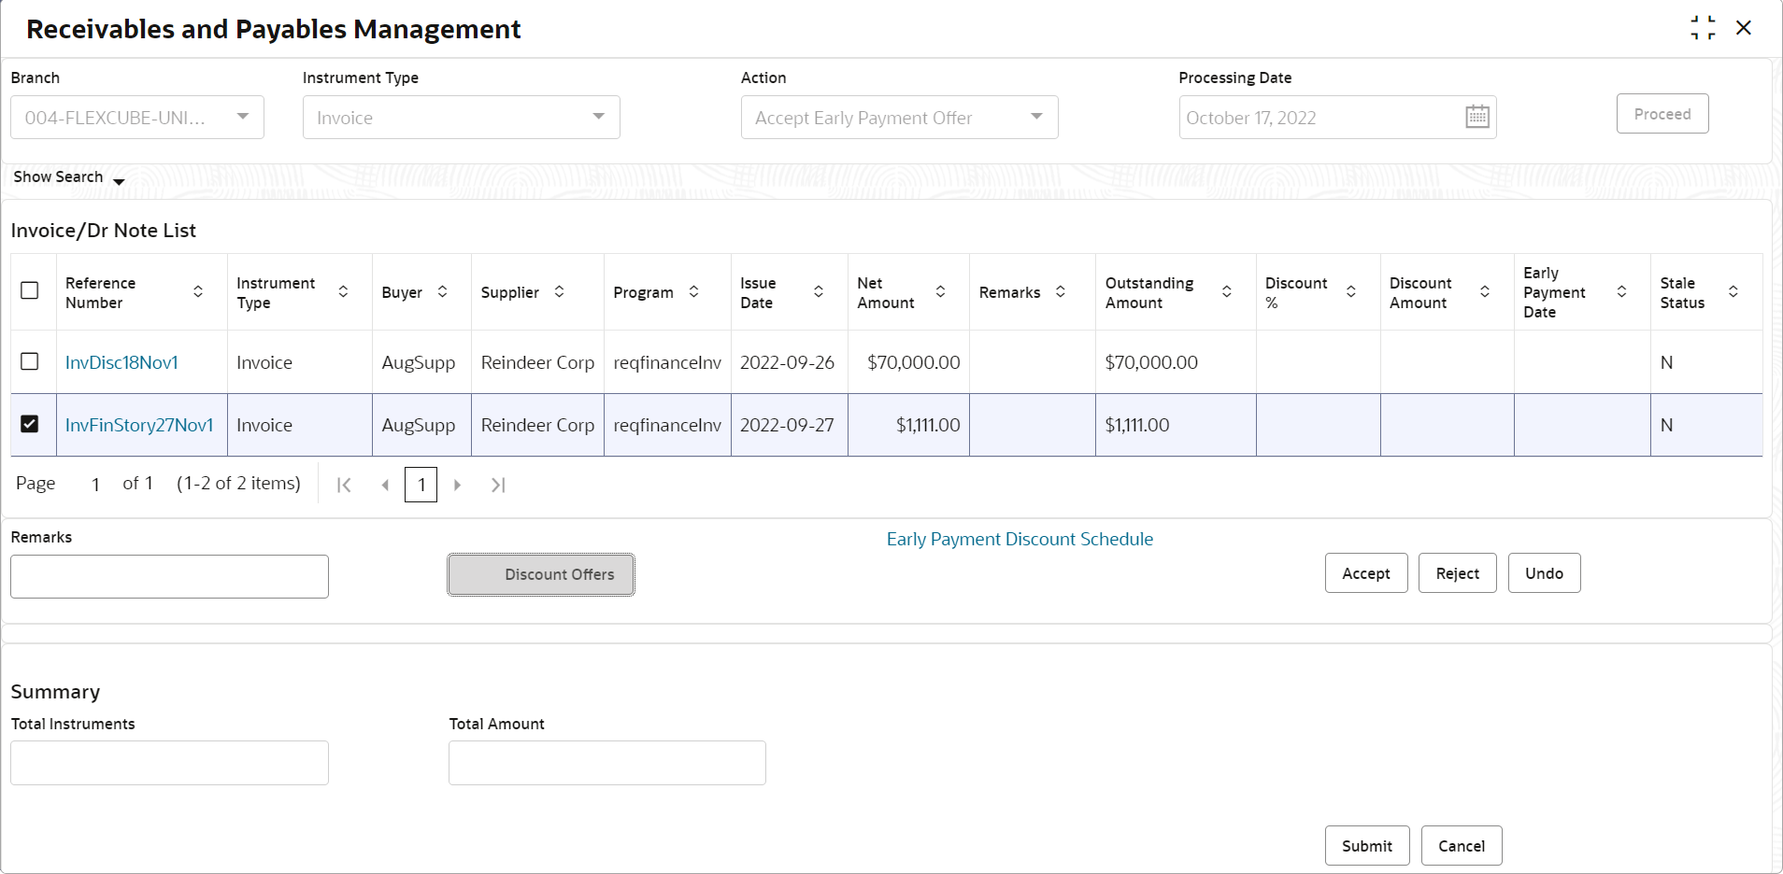Sort by Net Amount column

(941, 292)
